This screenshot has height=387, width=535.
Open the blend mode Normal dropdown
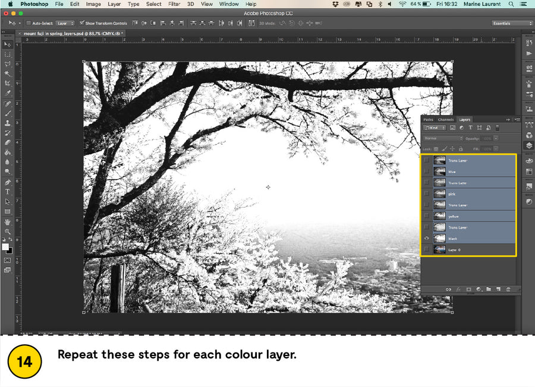442,138
